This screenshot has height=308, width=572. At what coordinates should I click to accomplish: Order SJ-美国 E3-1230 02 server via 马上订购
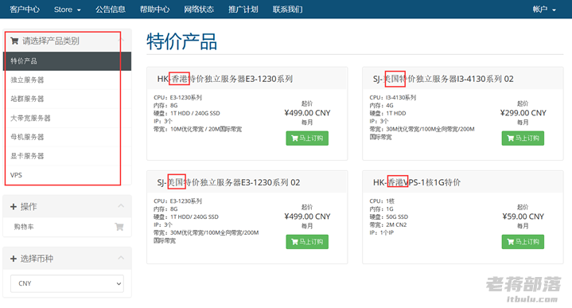pyautogui.click(x=307, y=242)
